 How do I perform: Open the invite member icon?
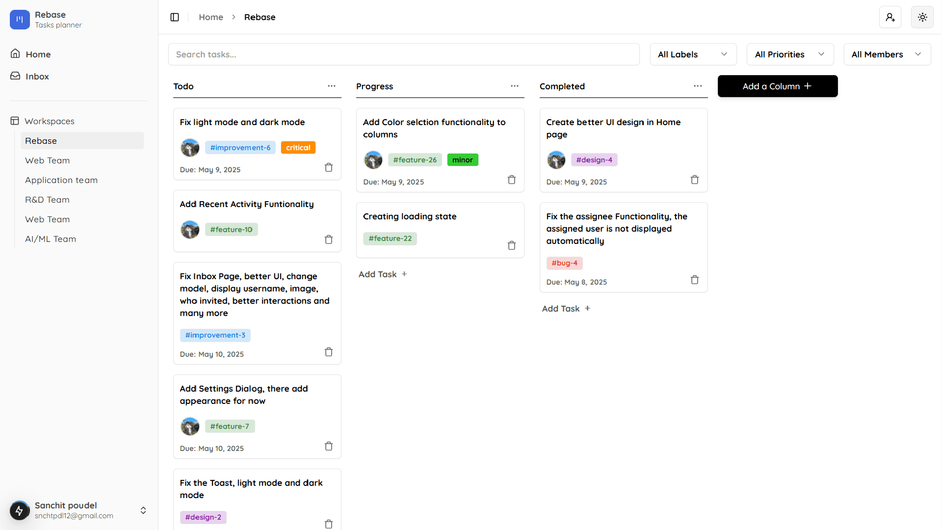click(x=890, y=17)
